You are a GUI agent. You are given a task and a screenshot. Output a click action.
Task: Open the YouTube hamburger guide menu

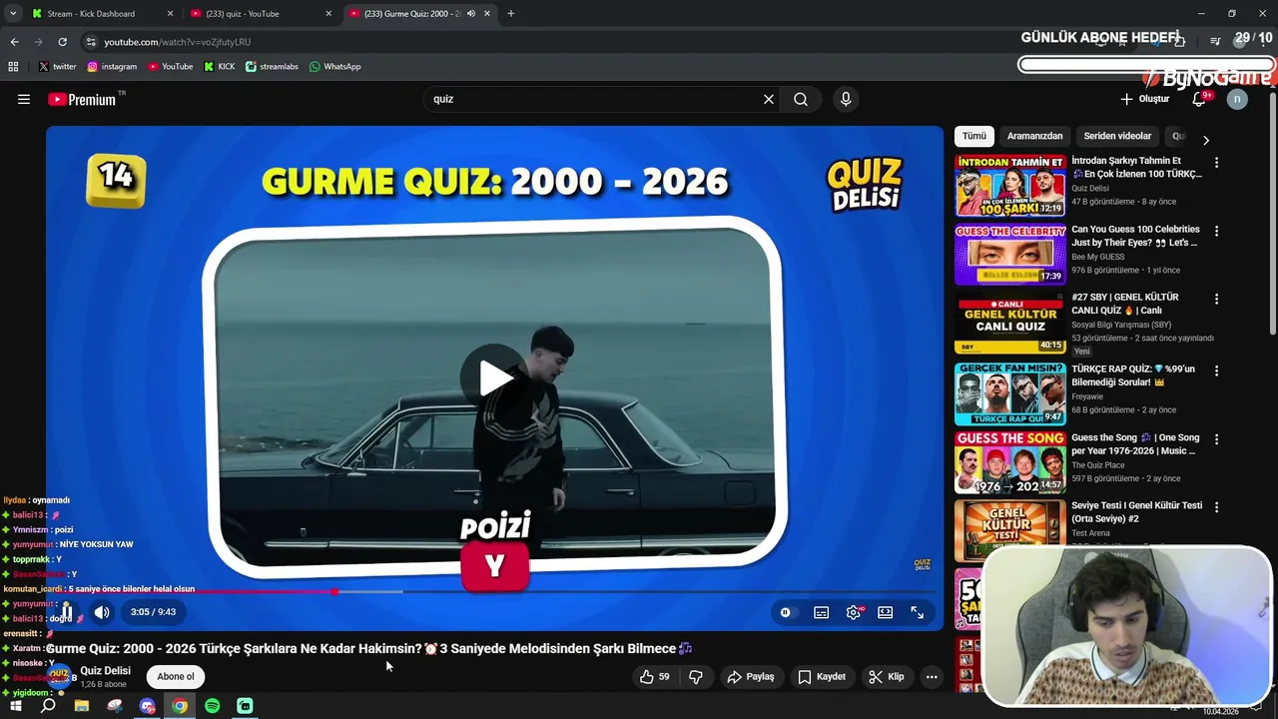24,99
